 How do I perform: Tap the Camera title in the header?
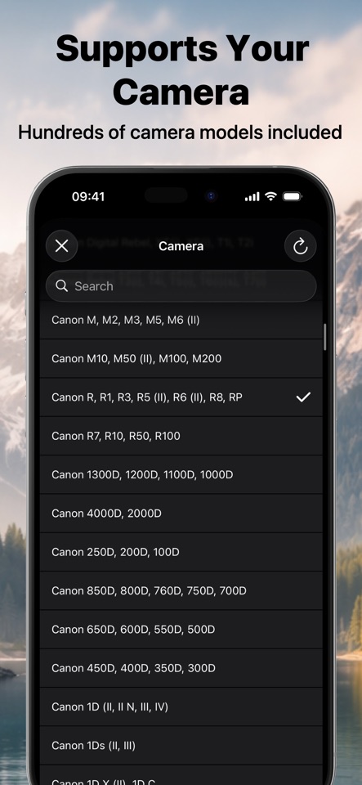tap(181, 246)
